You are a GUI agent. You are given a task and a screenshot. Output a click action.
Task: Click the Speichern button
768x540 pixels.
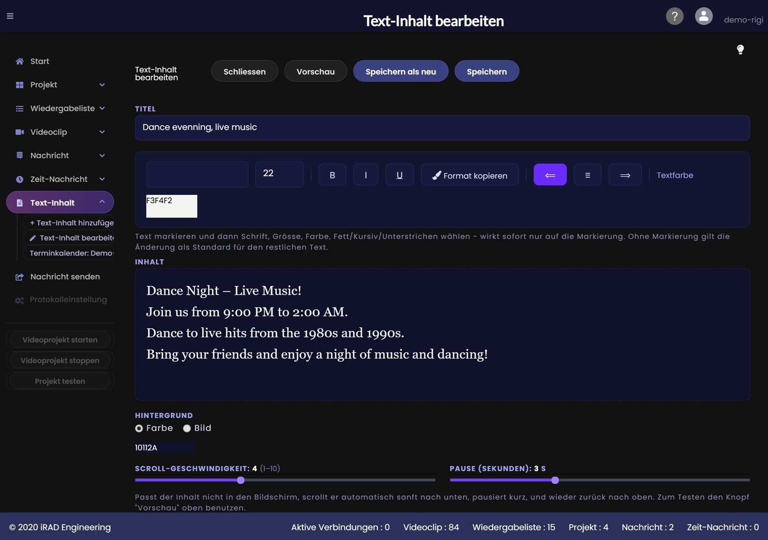coord(487,71)
